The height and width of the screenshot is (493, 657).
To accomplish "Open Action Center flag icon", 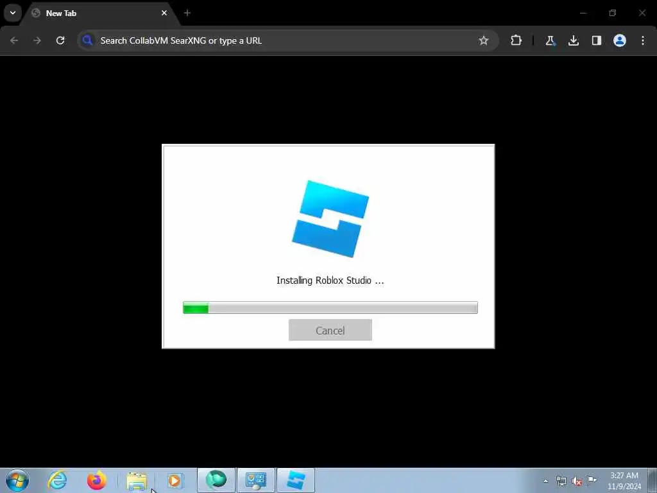I will [x=592, y=480].
